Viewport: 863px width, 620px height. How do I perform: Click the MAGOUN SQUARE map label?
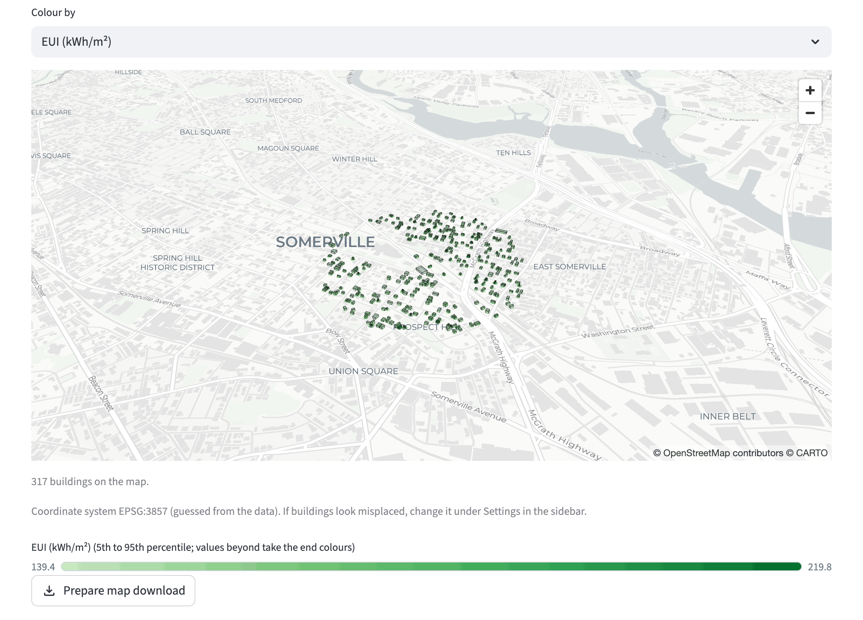tap(288, 148)
